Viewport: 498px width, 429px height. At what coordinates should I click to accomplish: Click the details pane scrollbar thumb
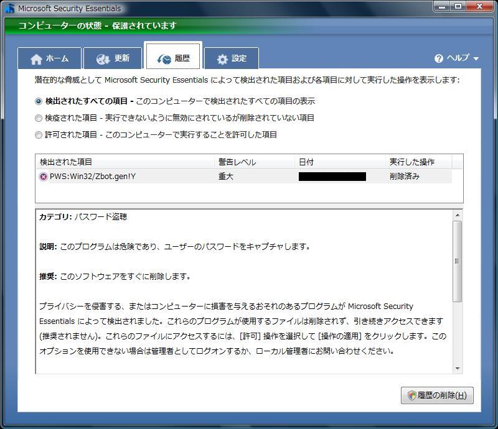[458, 261]
